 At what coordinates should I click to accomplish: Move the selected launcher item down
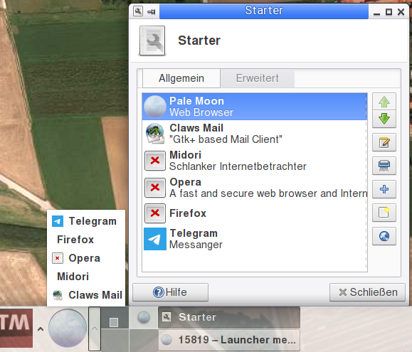[384, 119]
